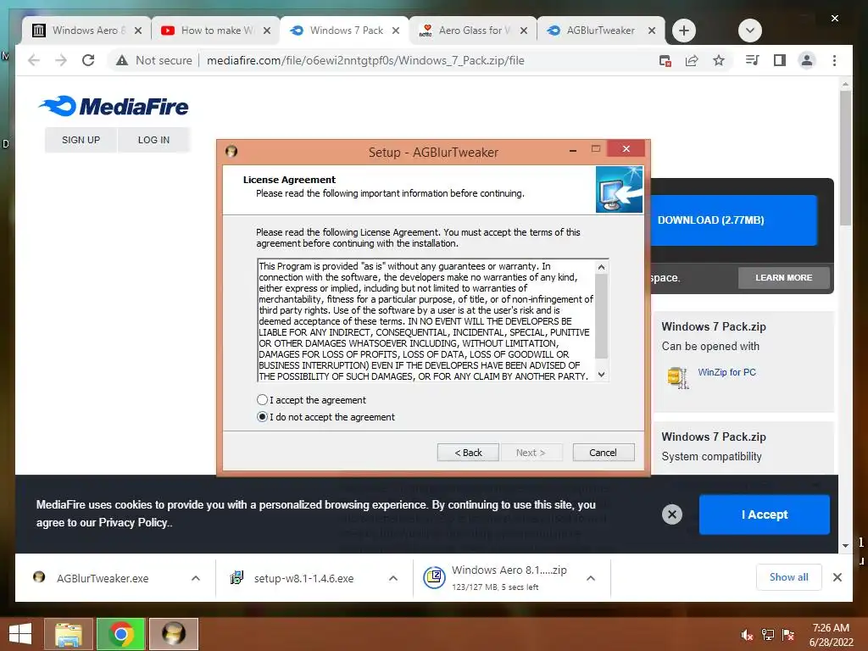
Task: Show all downloads
Action: coord(789,577)
